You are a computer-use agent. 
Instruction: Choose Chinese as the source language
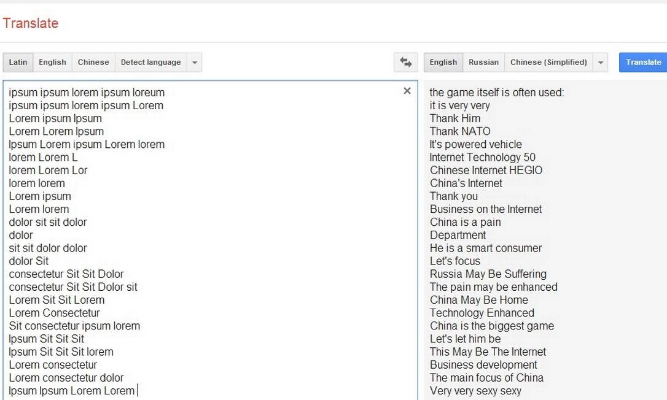[93, 63]
